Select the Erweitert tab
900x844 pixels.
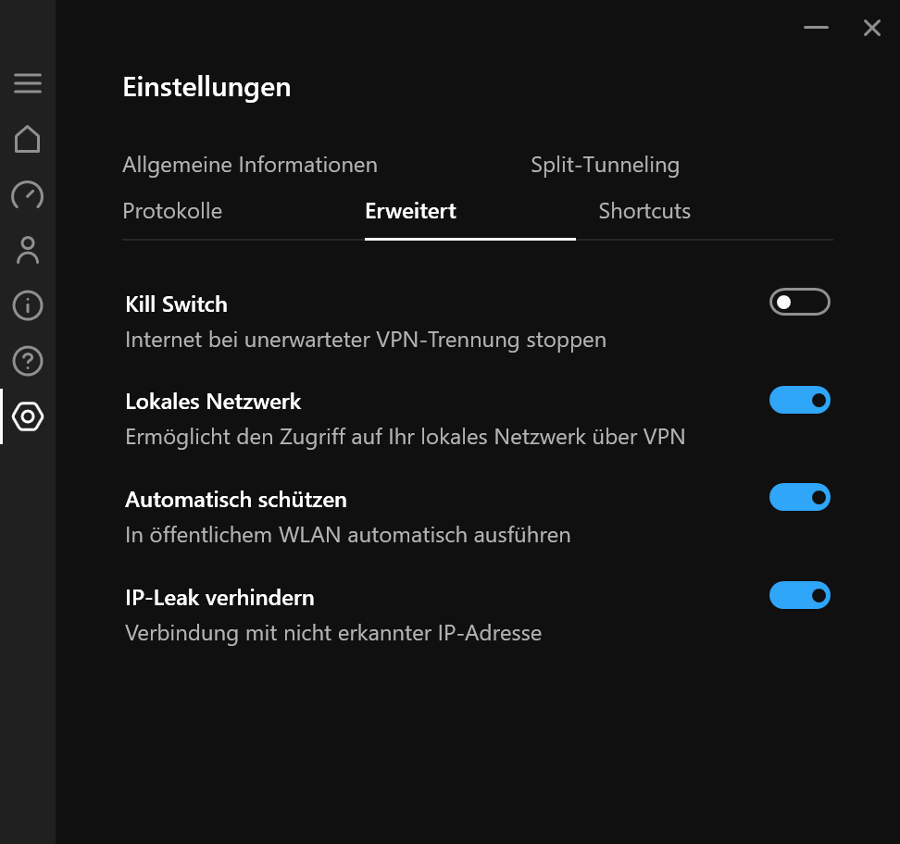pos(410,211)
